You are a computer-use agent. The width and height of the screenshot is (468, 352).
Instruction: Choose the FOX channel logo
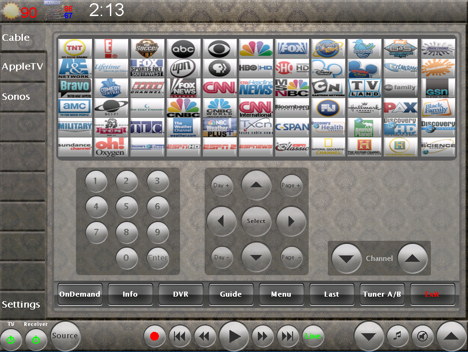pos(292,49)
